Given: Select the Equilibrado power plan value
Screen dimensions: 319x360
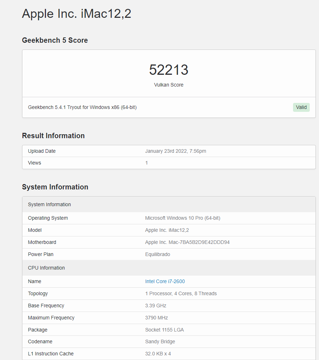Looking at the screenshot, I should click(x=157, y=254).
